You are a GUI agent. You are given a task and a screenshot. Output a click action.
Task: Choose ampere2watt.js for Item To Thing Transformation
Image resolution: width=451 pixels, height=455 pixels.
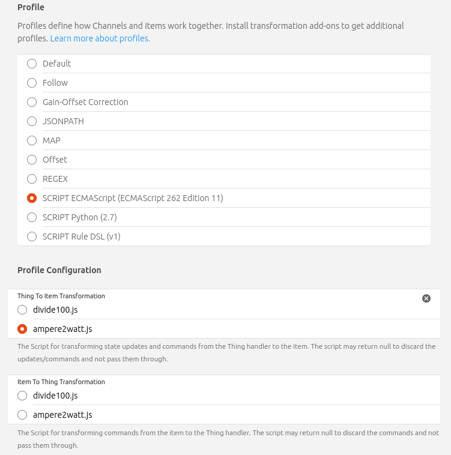pyautogui.click(x=22, y=415)
